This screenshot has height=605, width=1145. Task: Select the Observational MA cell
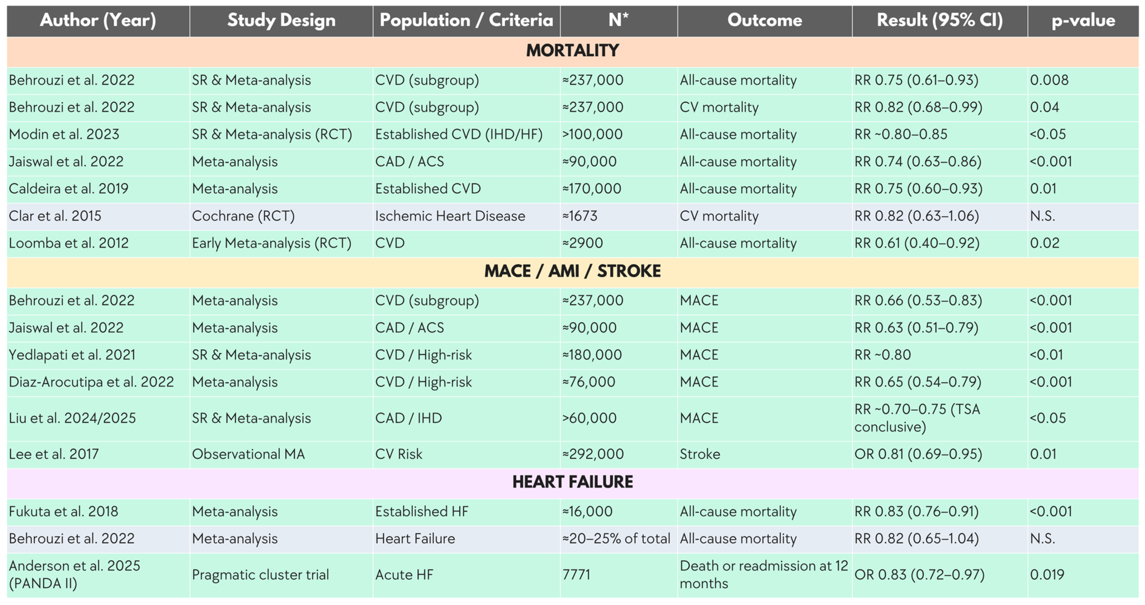[x=281, y=454]
